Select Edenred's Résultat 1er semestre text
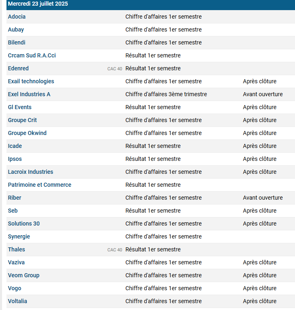Screen dimensions: 295x310 click(x=153, y=68)
